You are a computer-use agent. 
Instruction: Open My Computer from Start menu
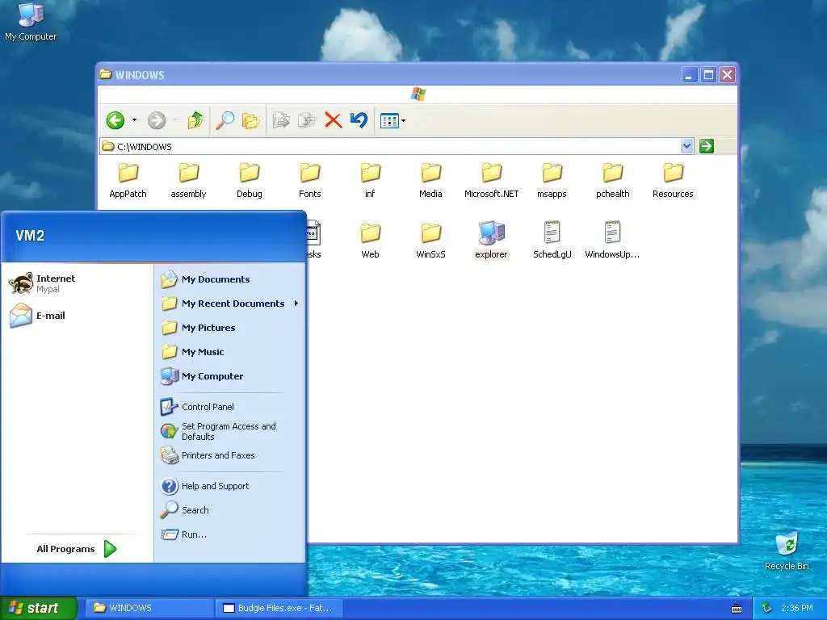(x=230, y=376)
